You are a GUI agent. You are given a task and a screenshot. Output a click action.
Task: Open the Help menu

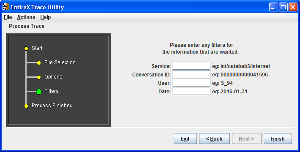tap(46, 17)
